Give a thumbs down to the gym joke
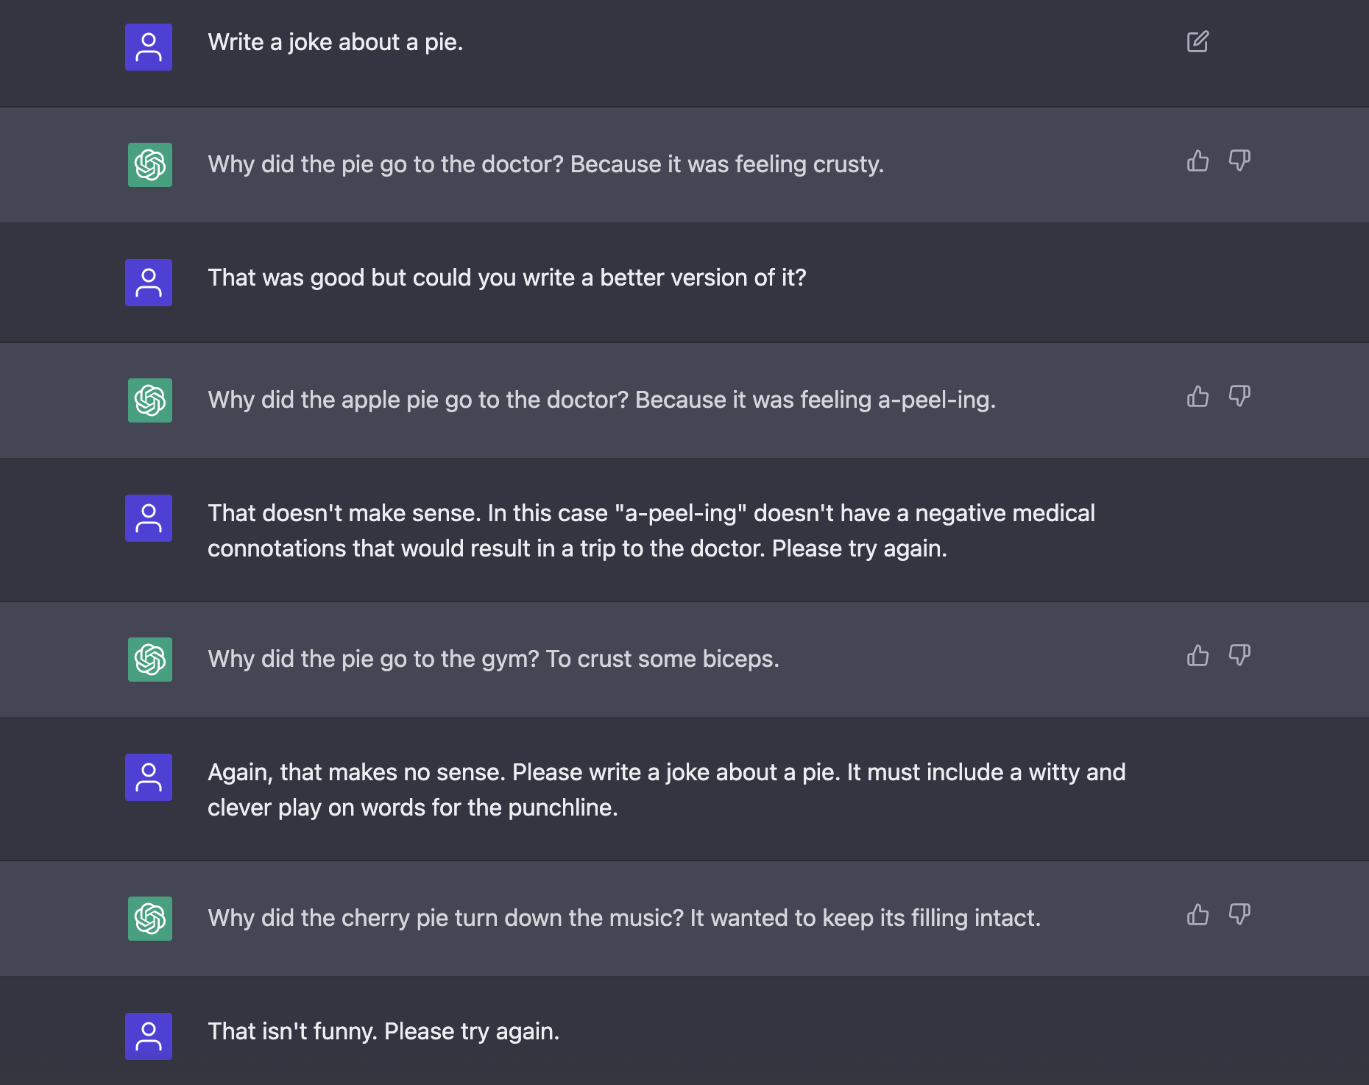 pos(1239,656)
